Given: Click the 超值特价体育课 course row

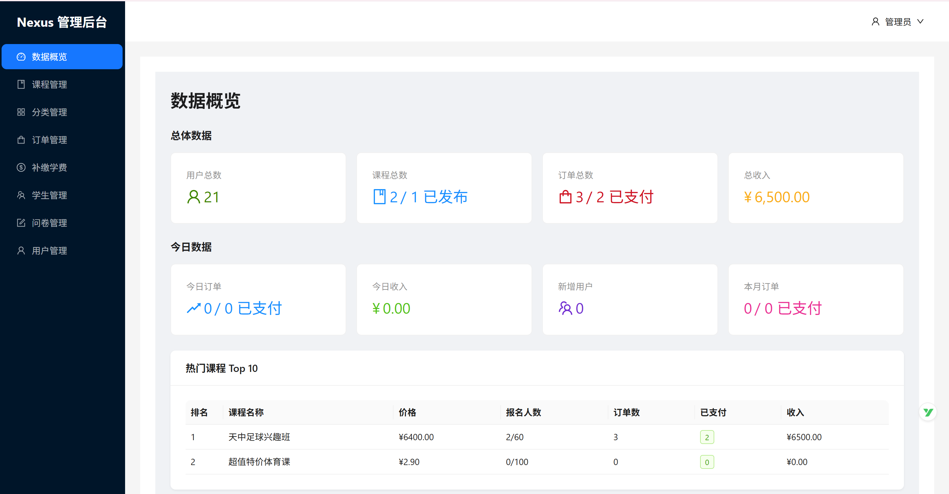Looking at the screenshot, I should tap(259, 462).
